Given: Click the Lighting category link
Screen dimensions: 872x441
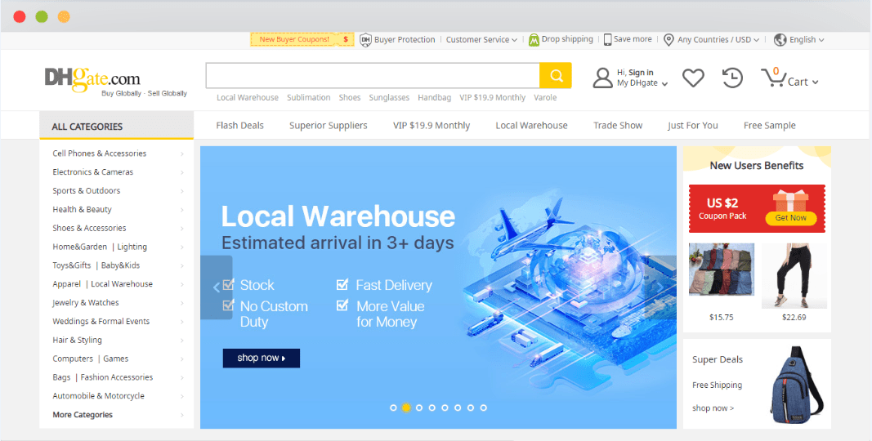Looking at the screenshot, I should (x=132, y=247).
